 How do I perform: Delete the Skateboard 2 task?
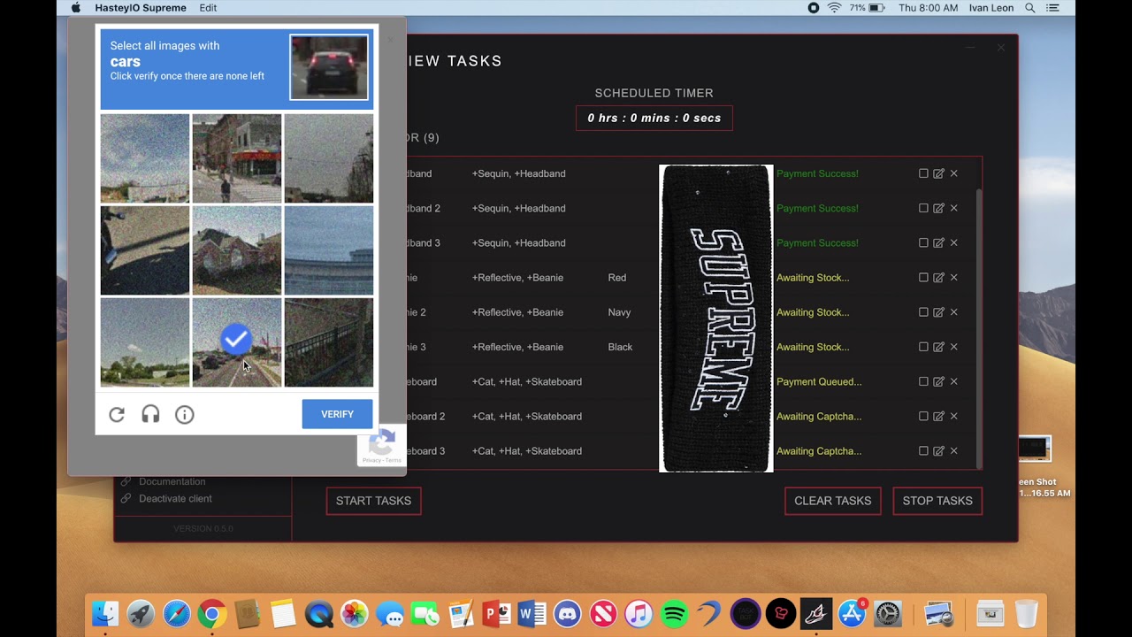pyautogui.click(x=953, y=416)
